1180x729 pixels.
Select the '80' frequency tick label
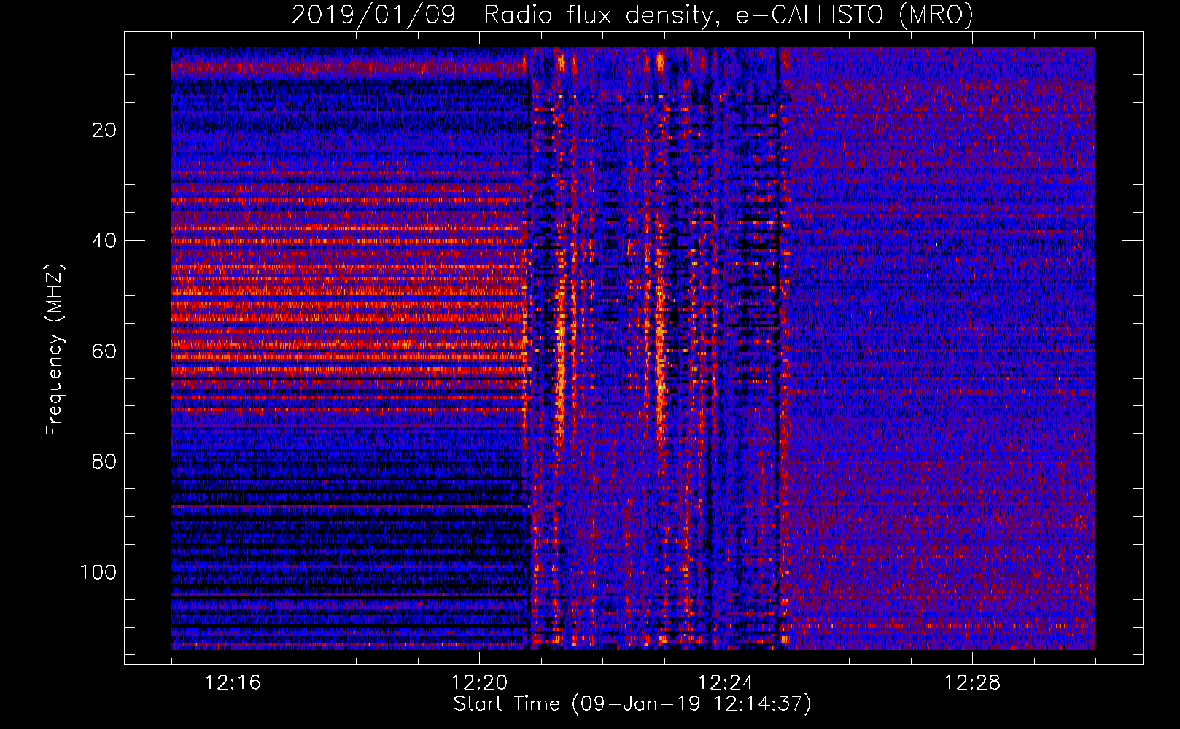[105, 461]
